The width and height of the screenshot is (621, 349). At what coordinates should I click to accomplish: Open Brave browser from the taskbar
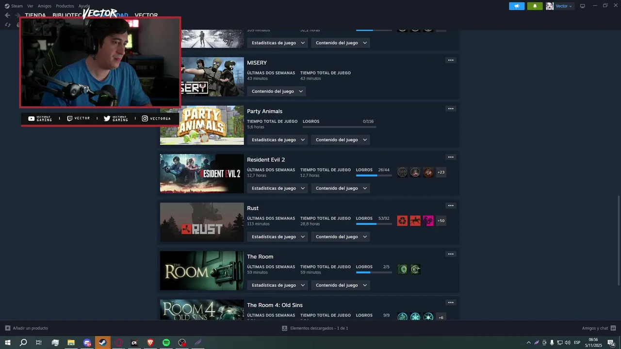150,343
